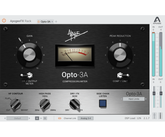
Task: Click the Apogee logo at top right
Action: (x=157, y=20)
